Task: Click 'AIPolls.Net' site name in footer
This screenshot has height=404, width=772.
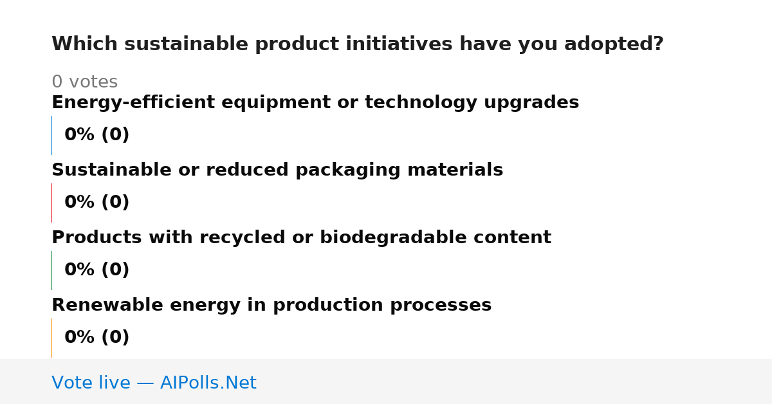Action: (x=208, y=383)
